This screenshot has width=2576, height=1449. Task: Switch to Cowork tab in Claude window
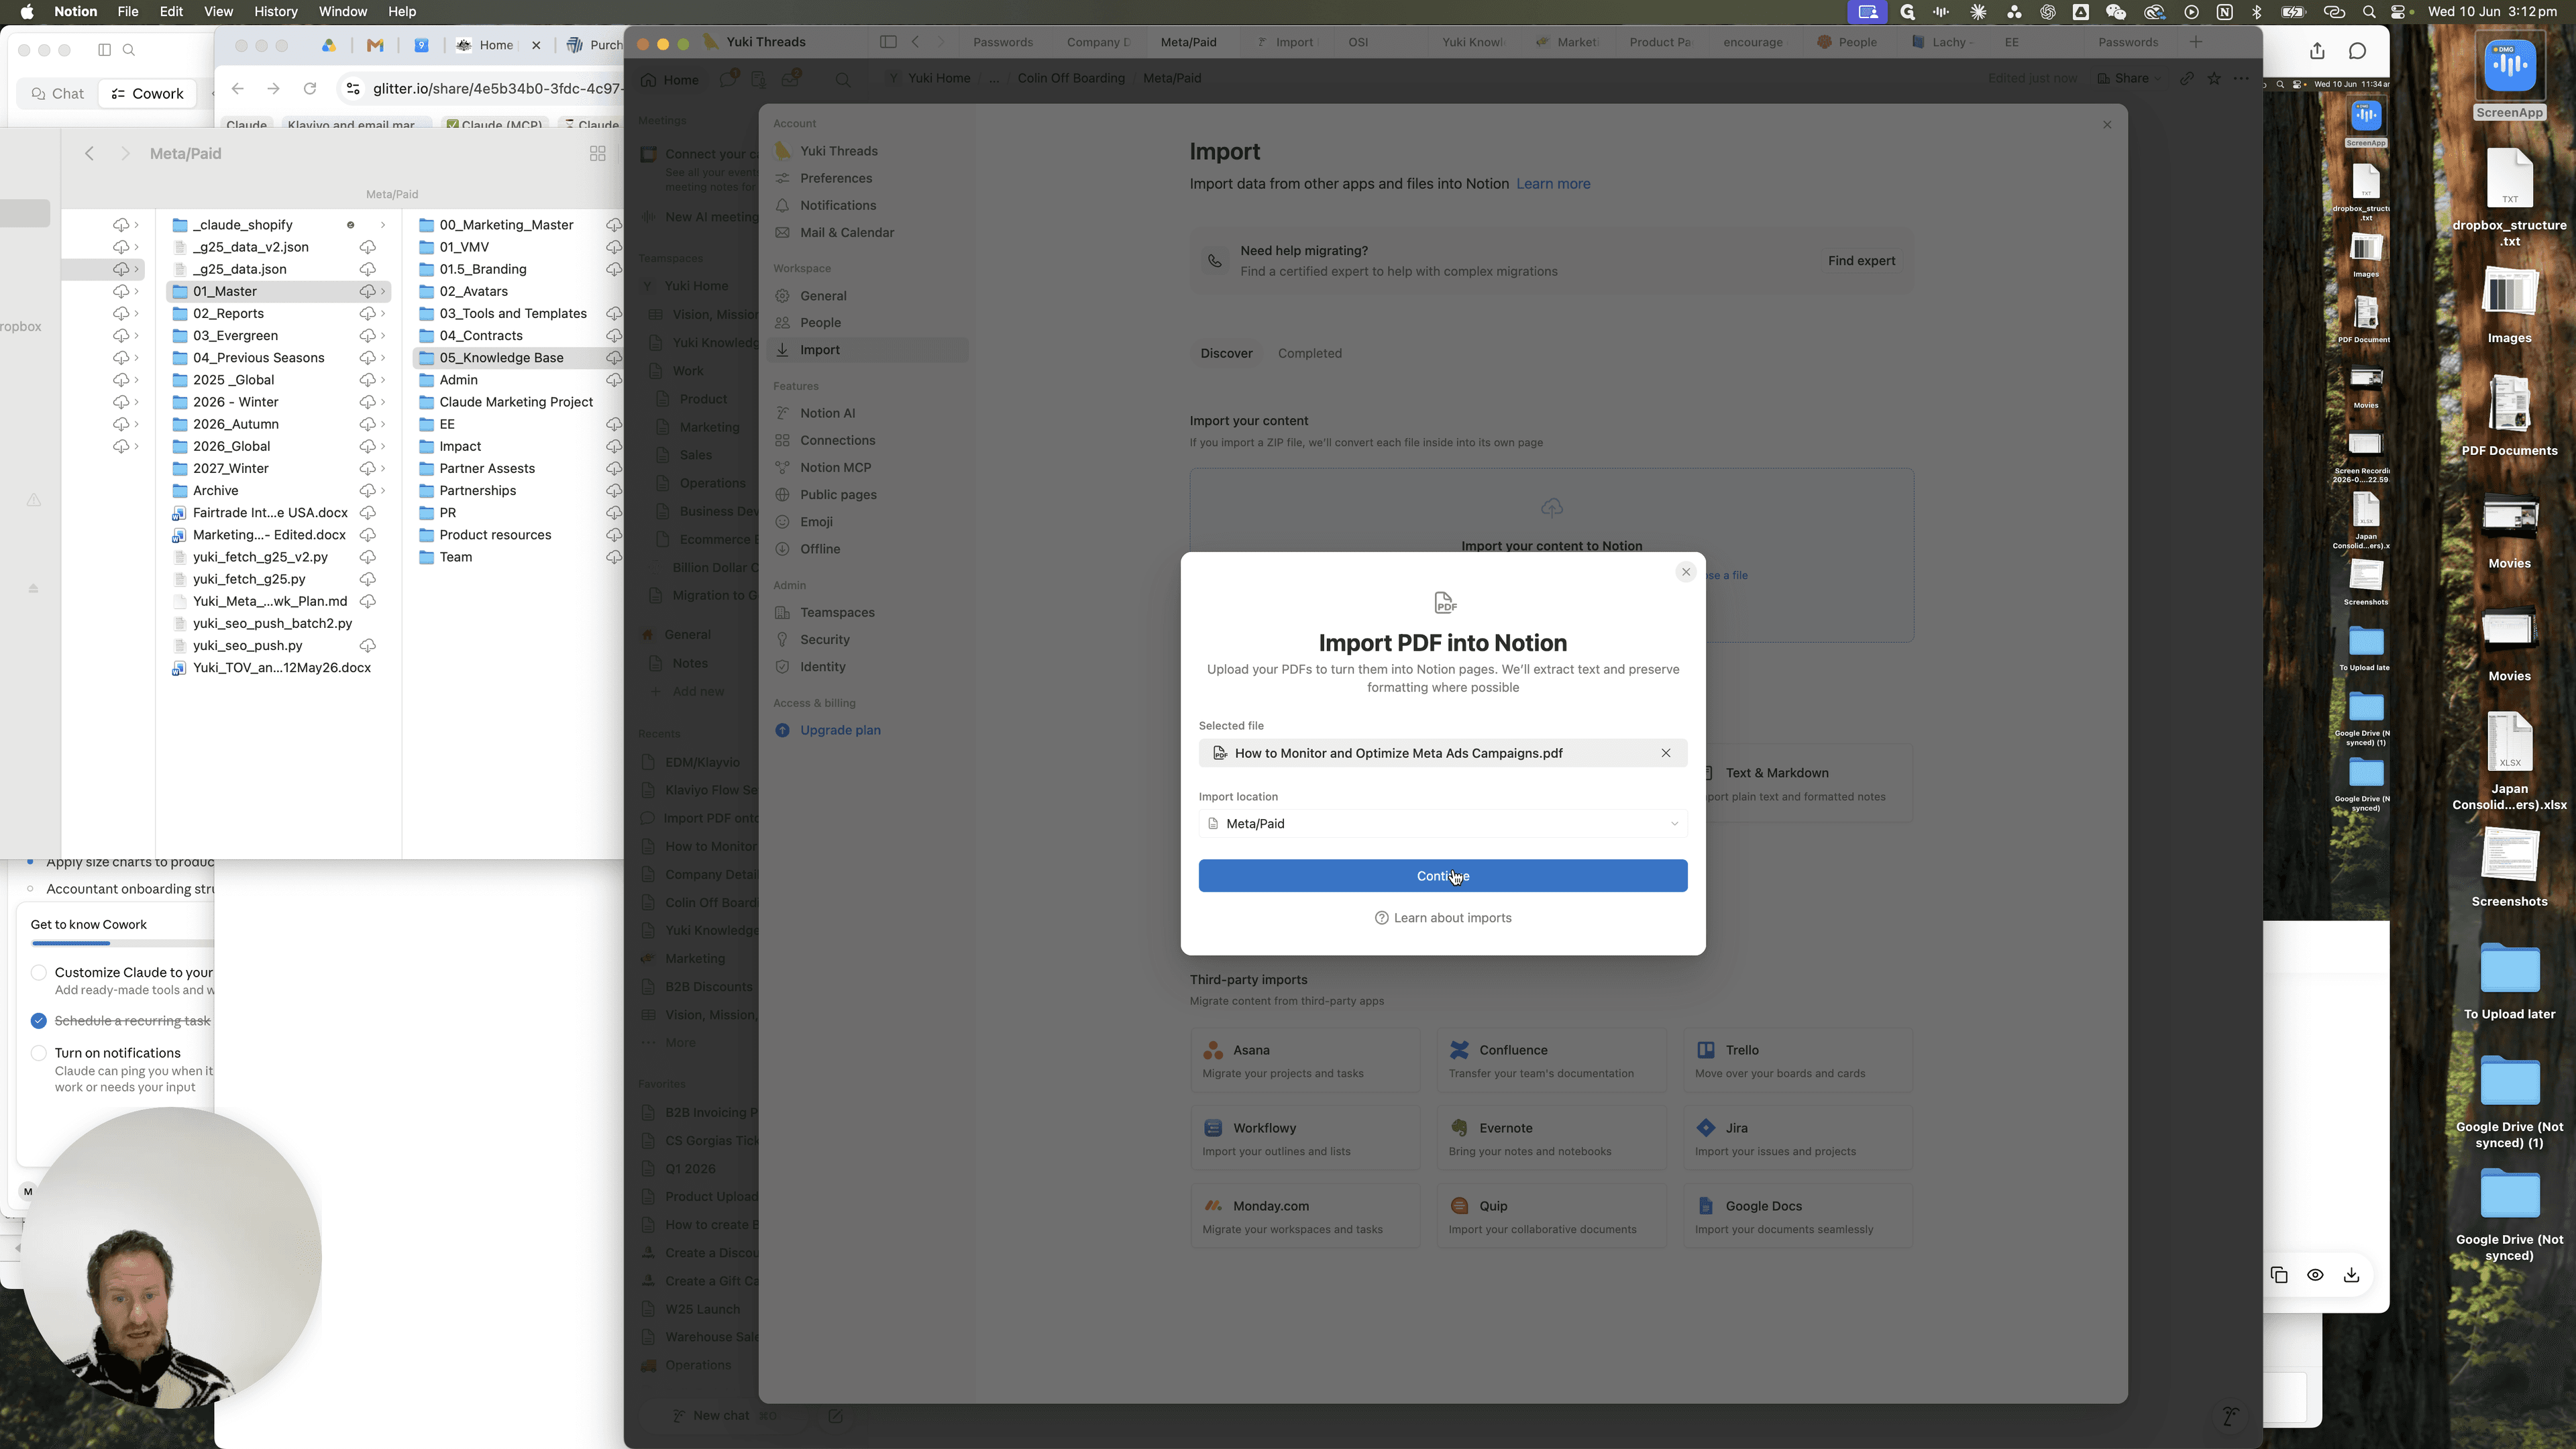coord(147,93)
